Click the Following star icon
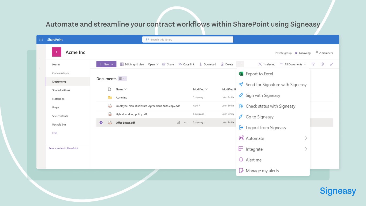The width and height of the screenshot is (366, 206). 296,53
